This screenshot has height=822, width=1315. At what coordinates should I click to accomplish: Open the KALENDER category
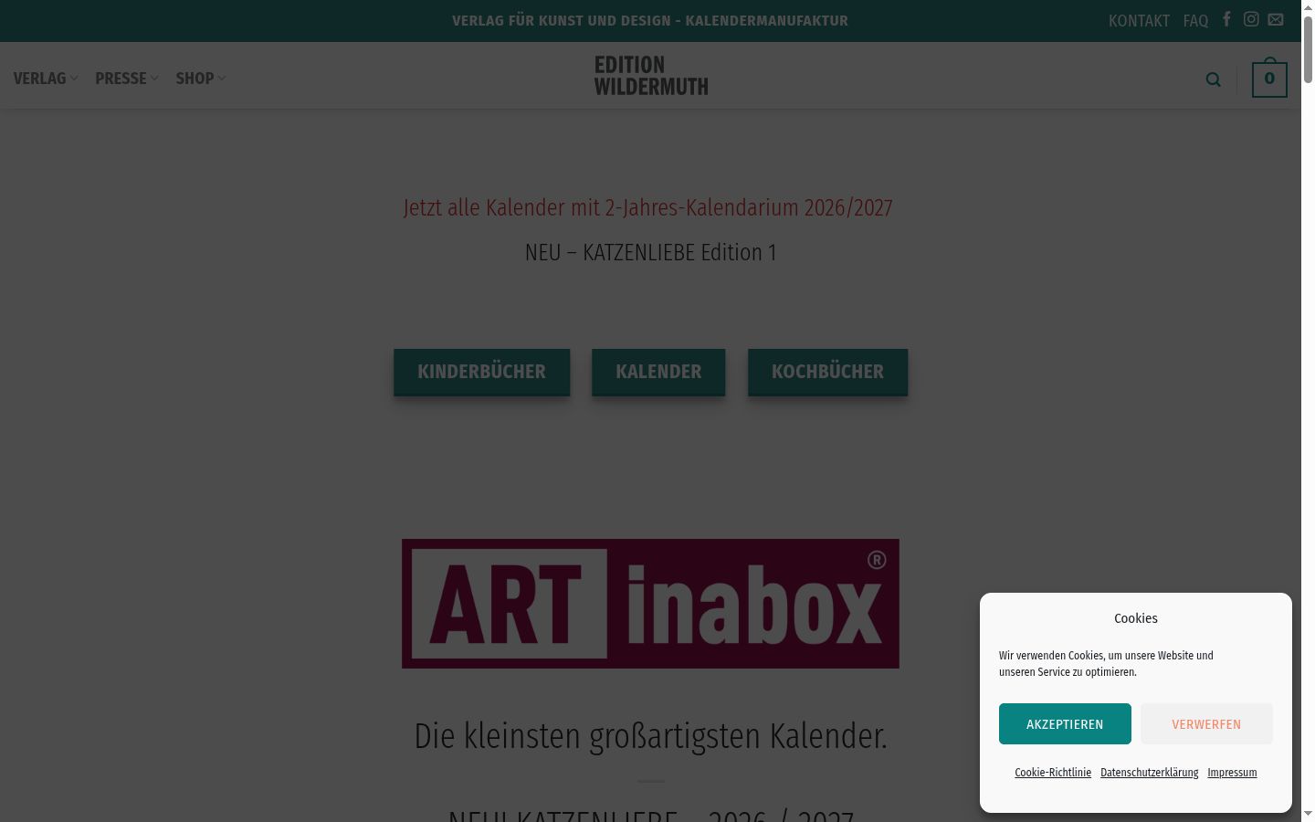pos(658,372)
